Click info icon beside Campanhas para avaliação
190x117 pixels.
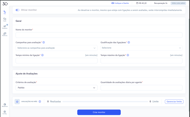[x=44, y=42]
